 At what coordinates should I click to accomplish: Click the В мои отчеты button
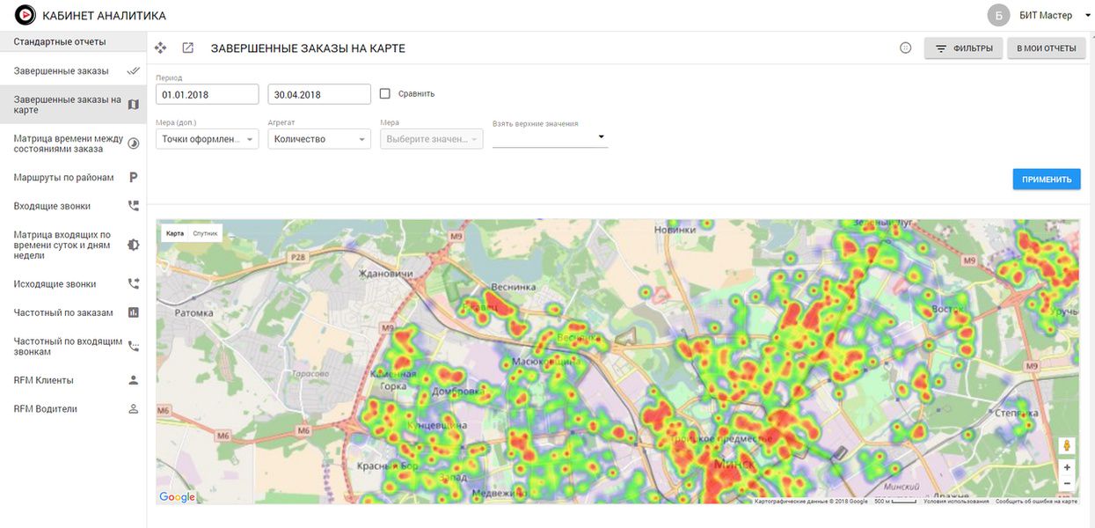1046,48
